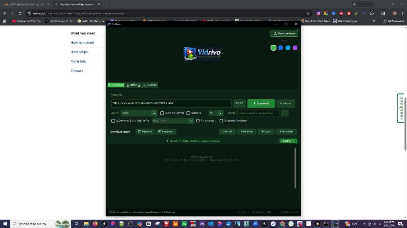The height and width of the screenshot is (228, 407).
Task: Toggle the Subtitles checkbox
Action: point(188,113)
